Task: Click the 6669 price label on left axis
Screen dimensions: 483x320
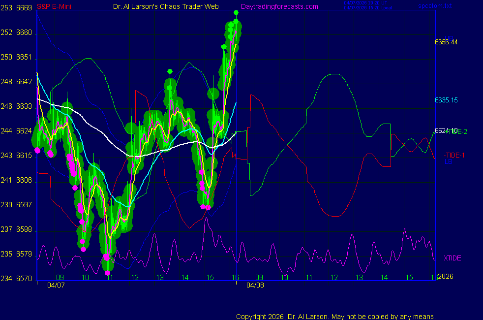Action: (24, 8)
